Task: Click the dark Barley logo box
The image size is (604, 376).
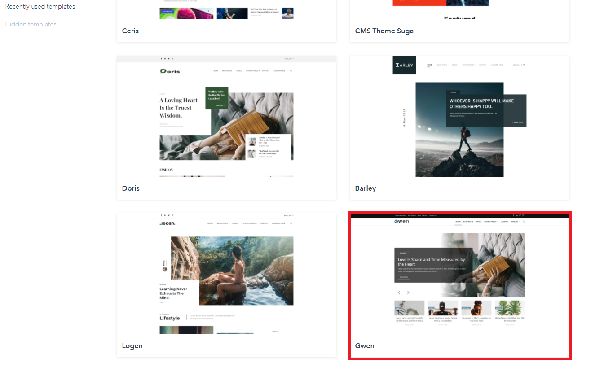Action: tap(404, 65)
